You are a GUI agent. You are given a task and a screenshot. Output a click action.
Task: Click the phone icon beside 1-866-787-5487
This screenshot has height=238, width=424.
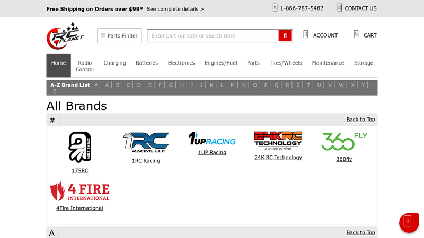(x=275, y=7)
